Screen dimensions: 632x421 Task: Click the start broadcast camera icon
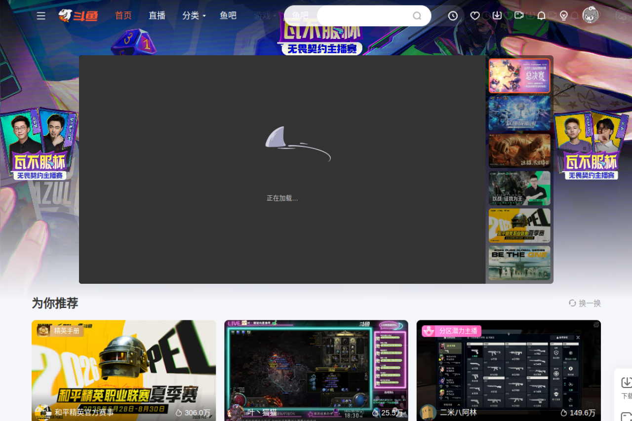[x=519, y=16]
